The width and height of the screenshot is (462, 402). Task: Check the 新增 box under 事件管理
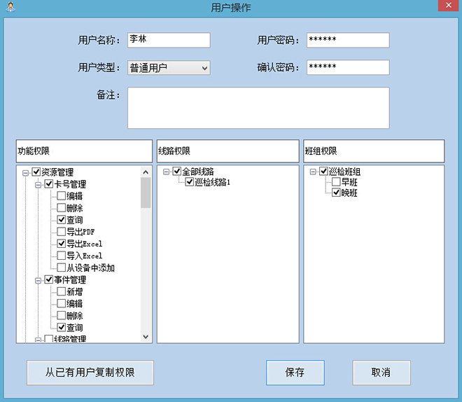tap(62, 292)
